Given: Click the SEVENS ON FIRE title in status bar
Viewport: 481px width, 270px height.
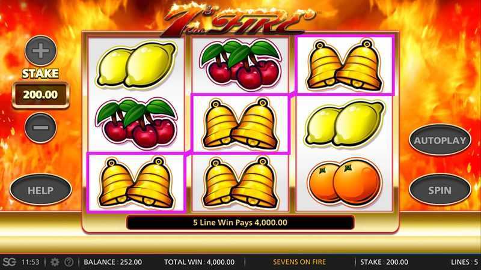Looking at the screenshot, I should 299,262.
